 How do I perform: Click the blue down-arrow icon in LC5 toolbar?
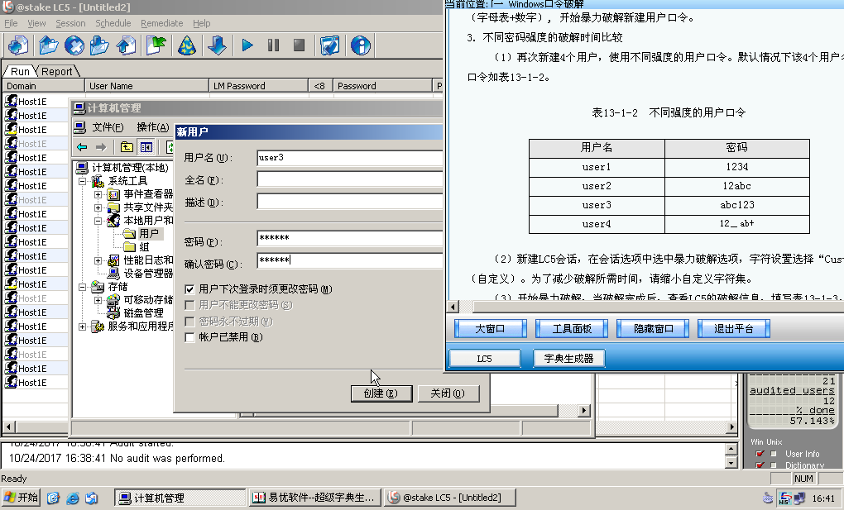tap(217, 45)
